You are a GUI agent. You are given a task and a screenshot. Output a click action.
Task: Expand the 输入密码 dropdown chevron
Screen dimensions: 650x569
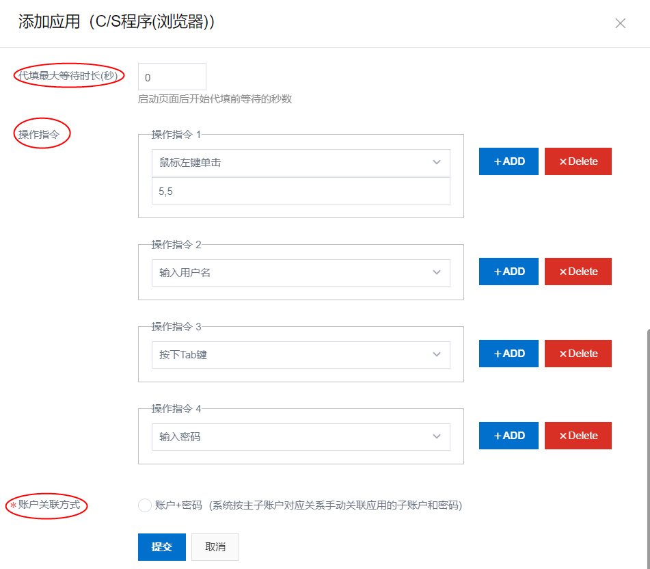(437, 437)
